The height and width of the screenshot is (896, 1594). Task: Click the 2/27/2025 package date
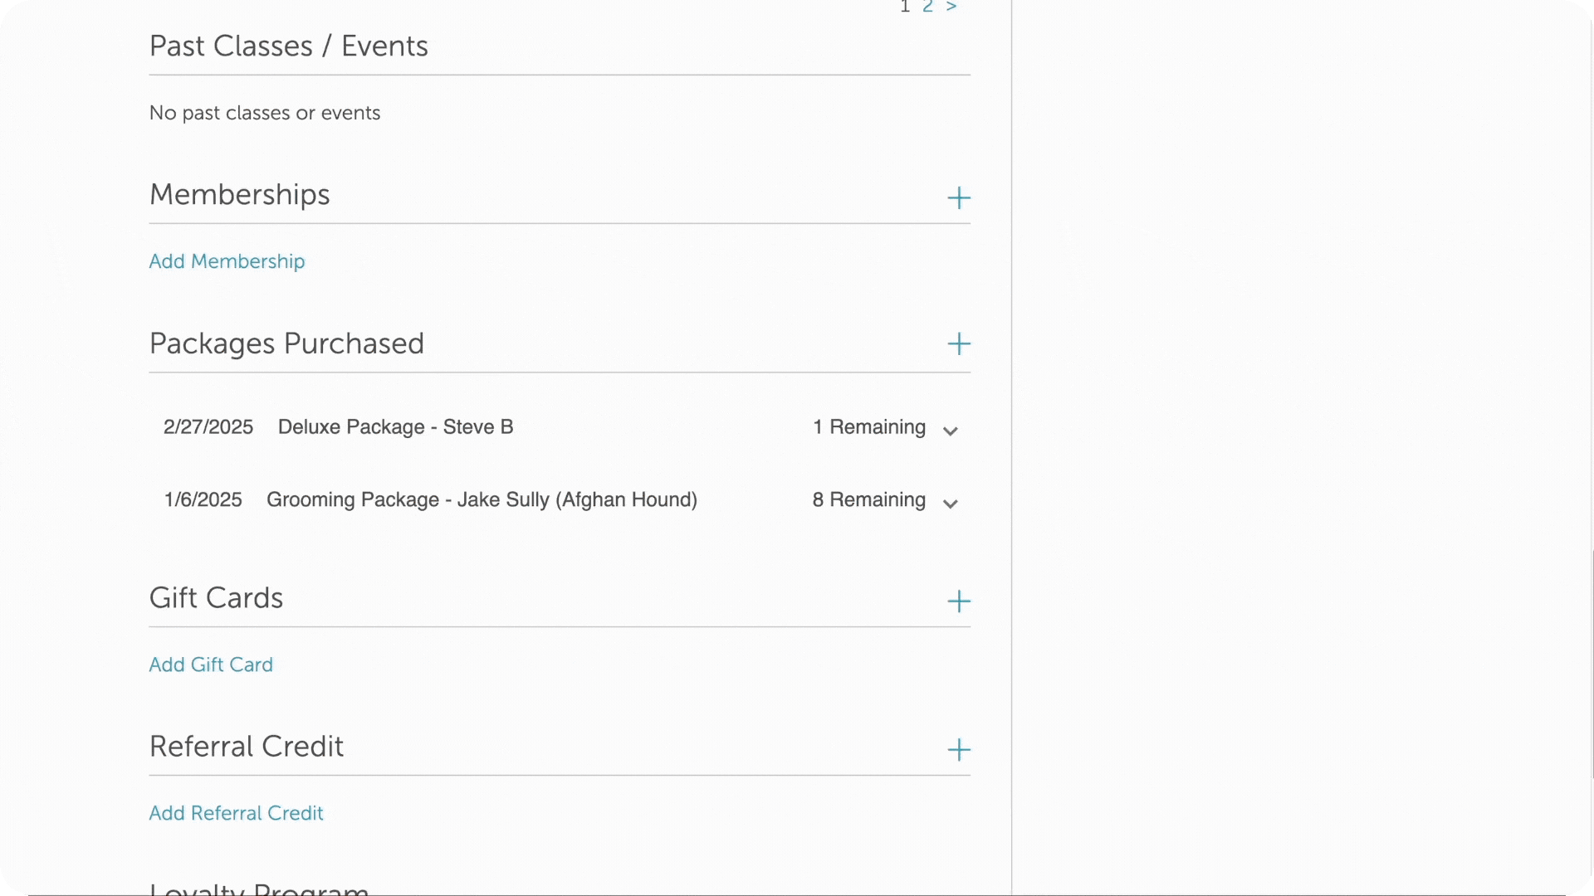pyautogui.click(x=208, y=427)
